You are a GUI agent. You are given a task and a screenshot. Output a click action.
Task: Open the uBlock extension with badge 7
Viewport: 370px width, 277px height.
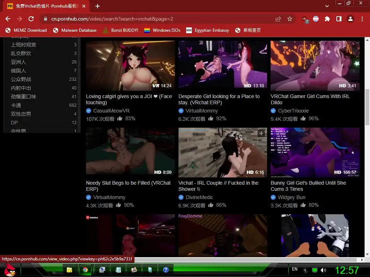tap(305, 19)
